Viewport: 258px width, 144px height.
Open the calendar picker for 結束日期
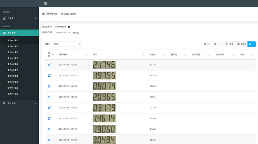click(69, 33)
